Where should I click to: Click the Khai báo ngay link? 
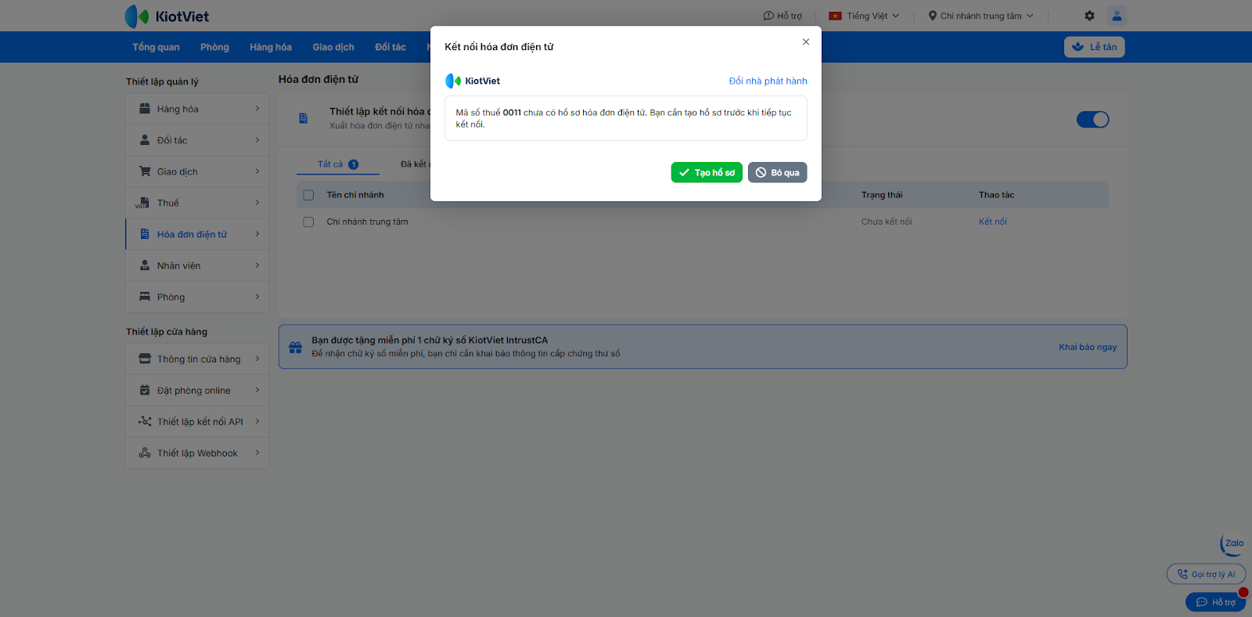point(1088,347)
